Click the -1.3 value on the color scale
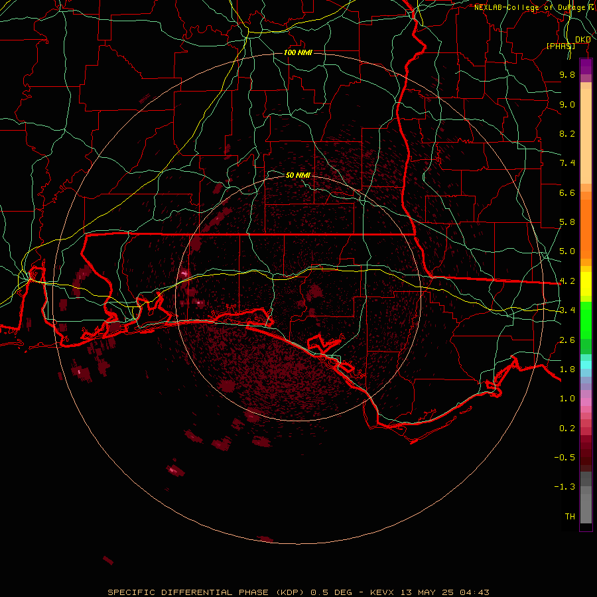597x597 pixels. (564, 487)
